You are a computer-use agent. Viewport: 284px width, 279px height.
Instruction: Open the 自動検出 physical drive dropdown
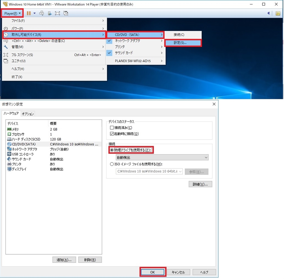(x=162, y=157)
